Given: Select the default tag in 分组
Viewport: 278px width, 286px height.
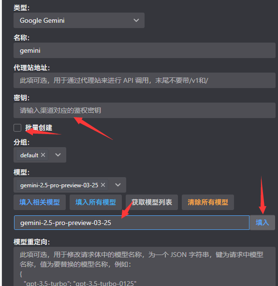Looking at the screenshot, I should (x=29, y=155).
